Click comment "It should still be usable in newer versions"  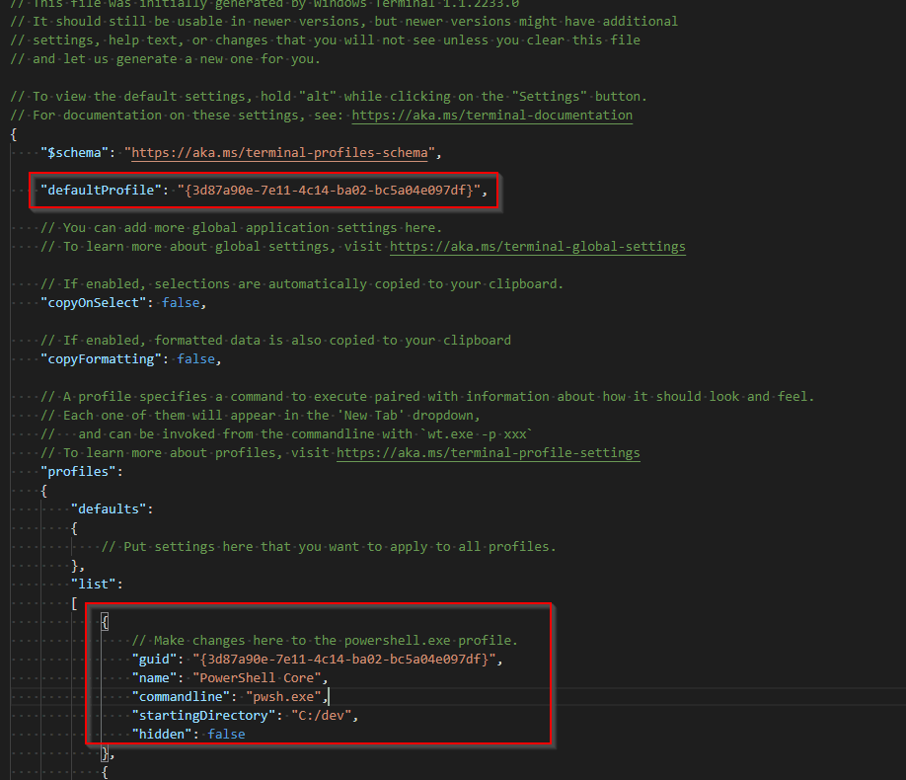(343, 22)
